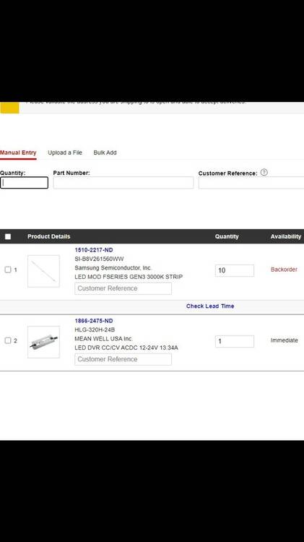Click the Check Lead Time link

pos(210,306)
